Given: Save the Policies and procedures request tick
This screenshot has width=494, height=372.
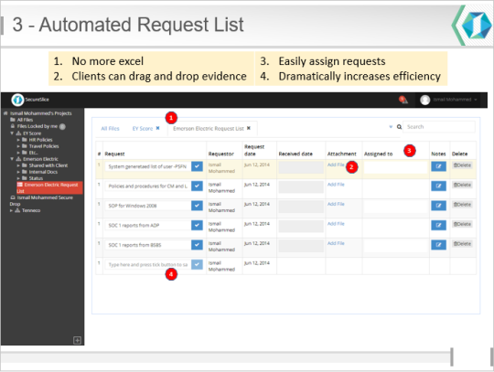Looking at the screenshot, I should click(197, 186).
